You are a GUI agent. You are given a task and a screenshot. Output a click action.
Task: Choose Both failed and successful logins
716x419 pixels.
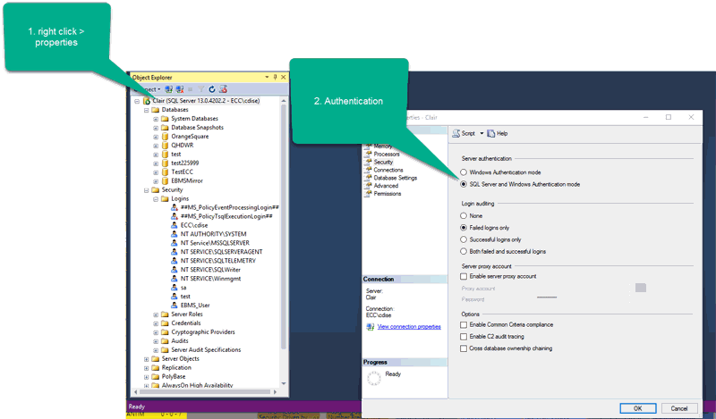[x=464, y=251]
